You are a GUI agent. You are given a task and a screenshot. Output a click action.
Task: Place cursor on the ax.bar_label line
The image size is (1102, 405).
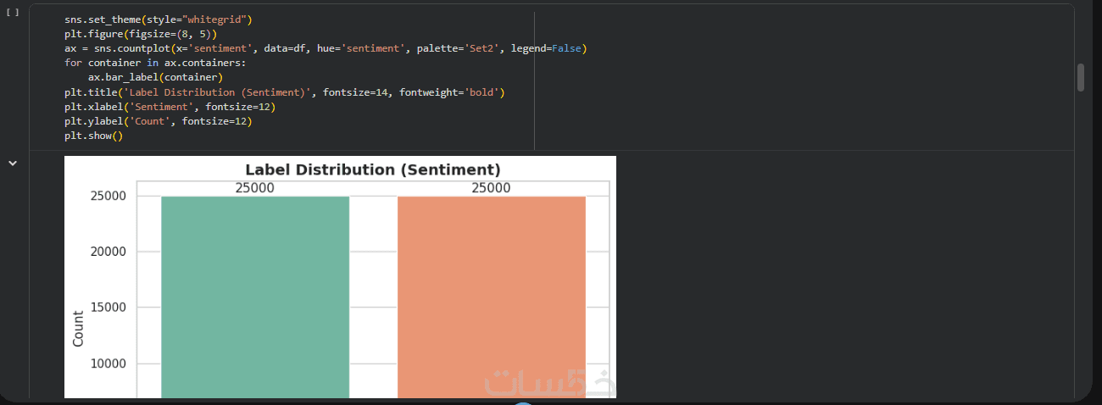[x=155, y=77]
